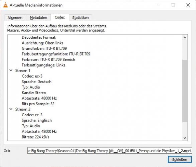Close the Aktuelle Medieninformationen window
Screen dimensions: 196x167
pyautogui.click(x=188, y=5)
